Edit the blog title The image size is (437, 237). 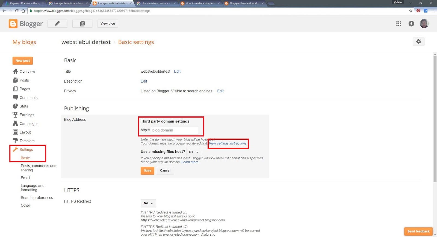coord(177,71)
